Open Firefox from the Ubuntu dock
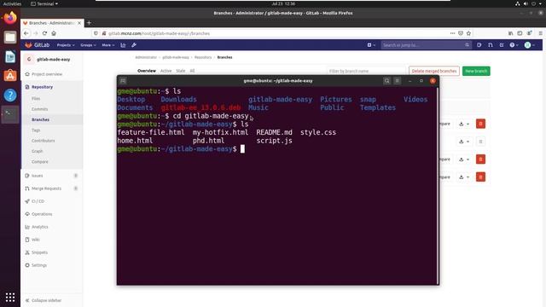This screenshot has height=307, width=546. (x=10, y=18)
